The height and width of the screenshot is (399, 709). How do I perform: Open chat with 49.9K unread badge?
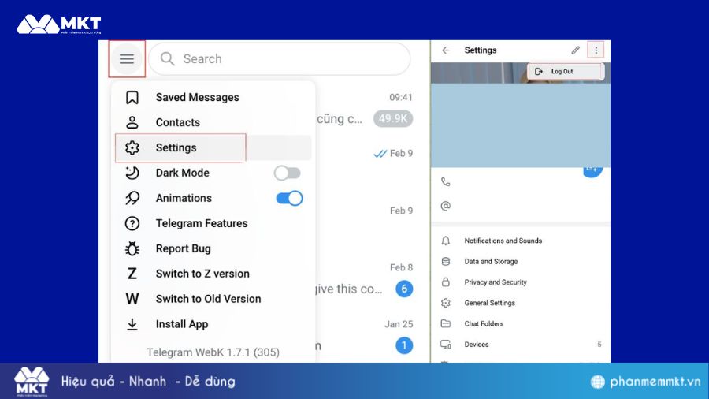[x=393, y=118]
